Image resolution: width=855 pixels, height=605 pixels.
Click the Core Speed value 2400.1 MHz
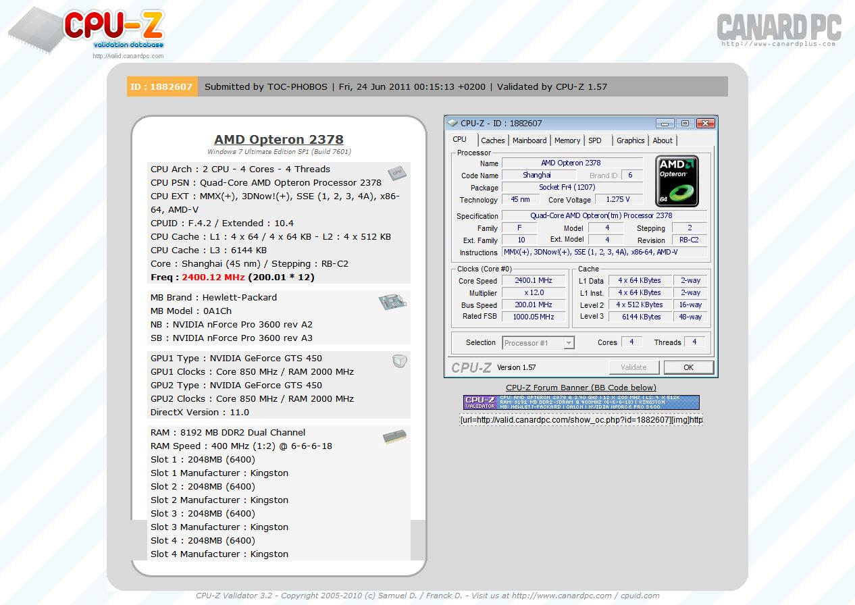pyautogui.click(x=534, y=281)
